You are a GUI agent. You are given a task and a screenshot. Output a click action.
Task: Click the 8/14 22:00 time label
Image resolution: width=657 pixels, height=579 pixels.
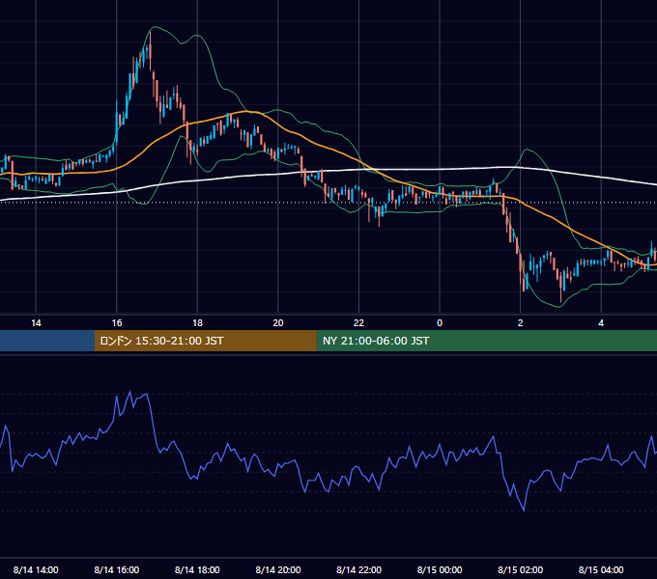tap(358, 569)
